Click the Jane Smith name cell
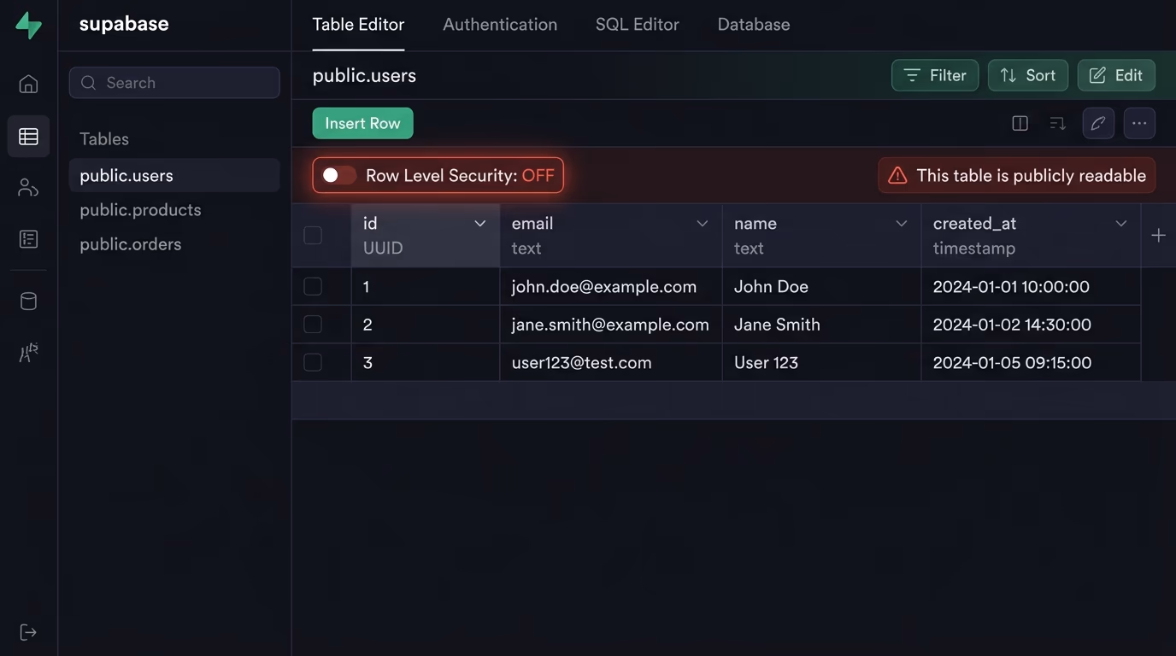Image resolution: width=1176 pixels, height=656 pixels. tap(821, 325)
